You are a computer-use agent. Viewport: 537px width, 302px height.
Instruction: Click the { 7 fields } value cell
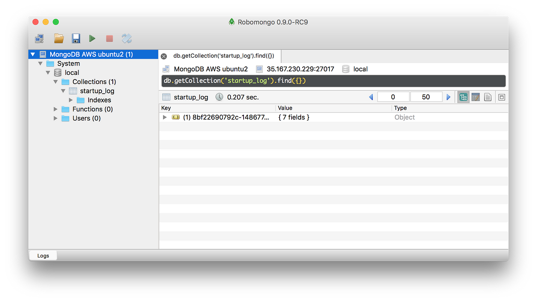[294, 117]
